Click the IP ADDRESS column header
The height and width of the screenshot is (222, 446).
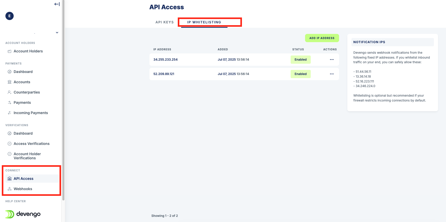coord(162,49)
